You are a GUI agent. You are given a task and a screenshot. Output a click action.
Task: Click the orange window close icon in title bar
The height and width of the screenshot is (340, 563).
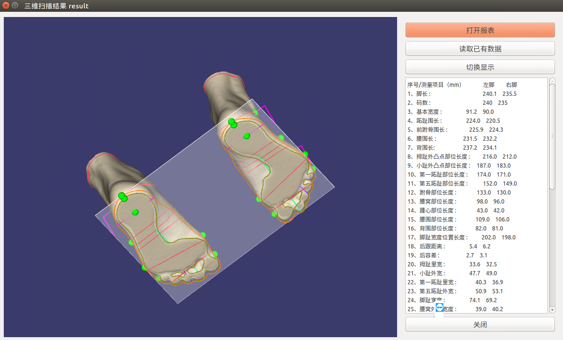6,6
